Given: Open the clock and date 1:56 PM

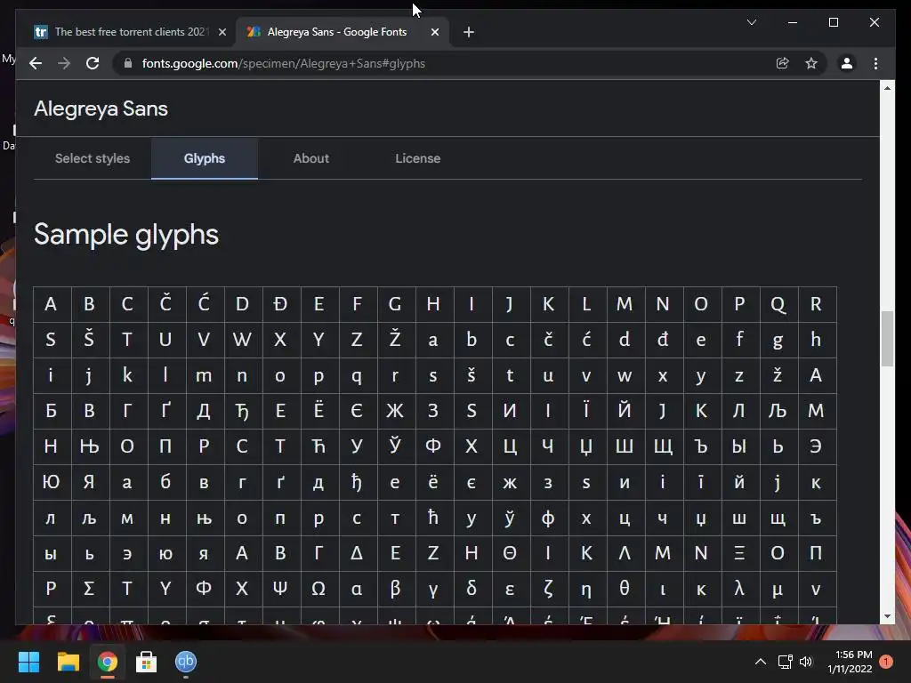Looking at the screenshot, I should 850,662.
